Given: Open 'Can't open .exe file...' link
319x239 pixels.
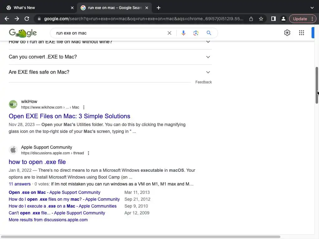Looking at the screenshot, I should point(57,213).
